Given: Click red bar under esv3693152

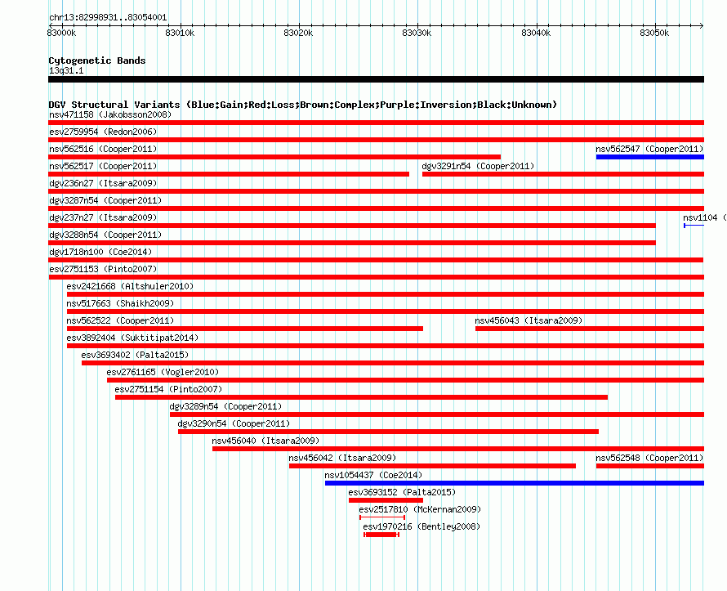Looking at the screenshot, I should pos(386,500).
